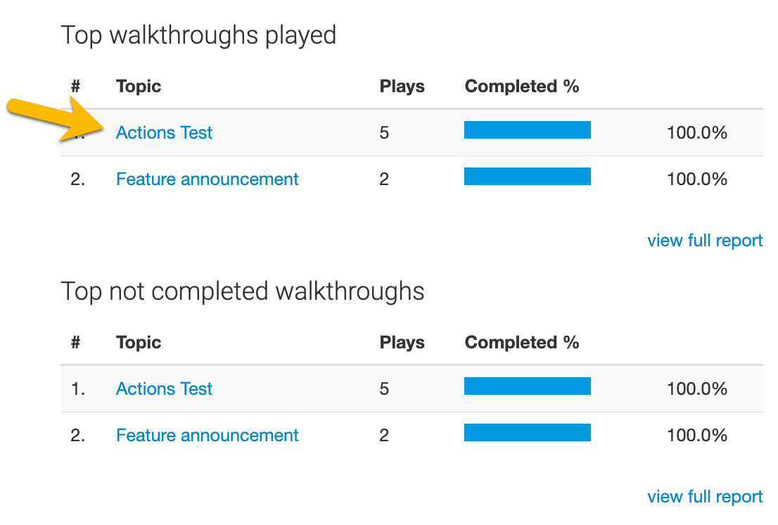Open Actions Test under Top not completed walkthroughs
This screenshot has width=778, height=525.
pyautogui.click(x=164, y=389)
